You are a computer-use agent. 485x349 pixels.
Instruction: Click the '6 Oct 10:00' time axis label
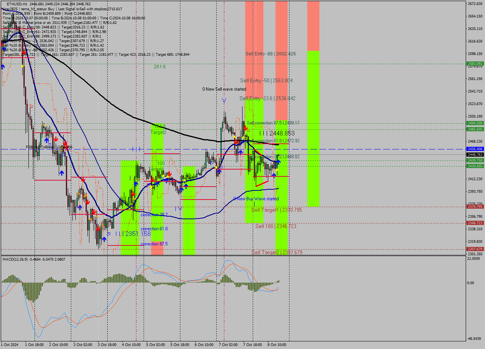(204, 345)
